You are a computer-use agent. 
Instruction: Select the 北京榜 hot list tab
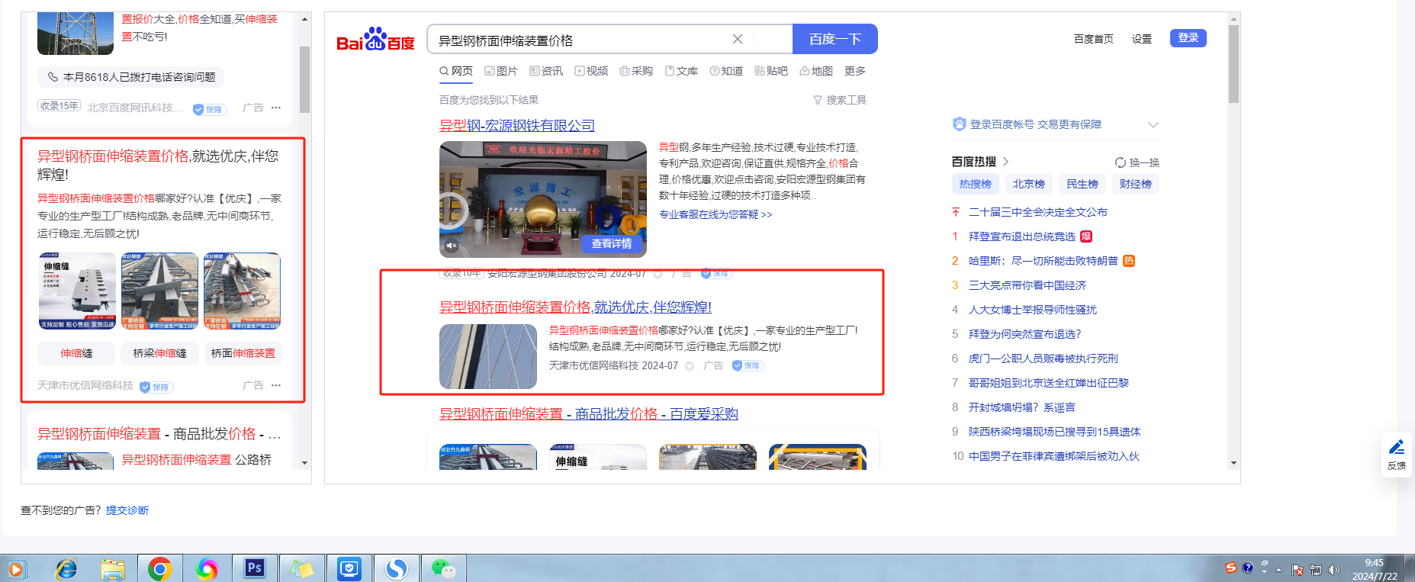coord(1028,184)
